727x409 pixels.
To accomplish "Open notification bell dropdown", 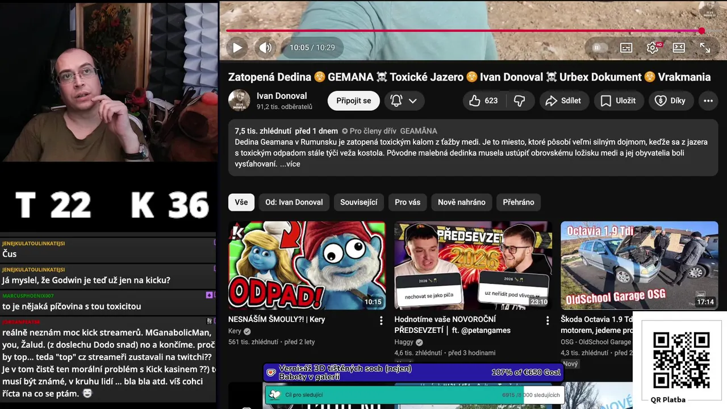I will click(404, 101).
